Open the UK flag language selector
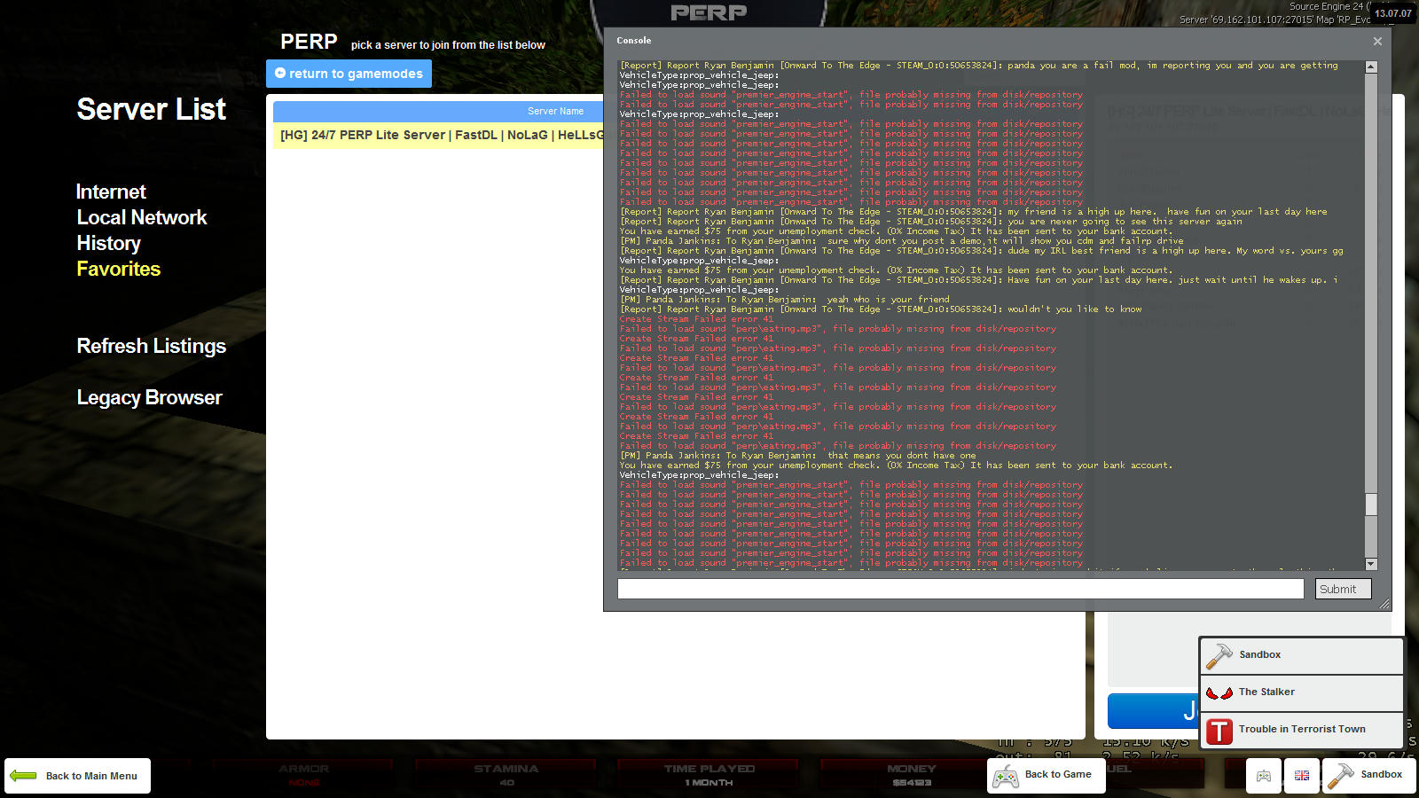The width and height of the screenshot is (1419, 798). tap(1302, 776)
